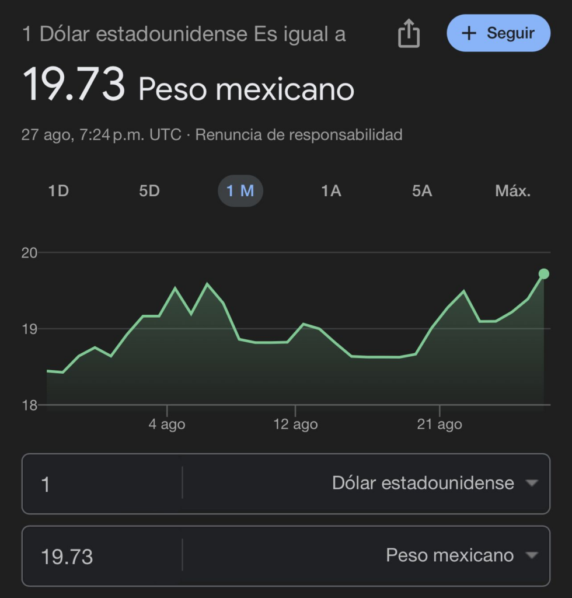
Task: Follow this currency pair with Seguir
Action: 498,33
